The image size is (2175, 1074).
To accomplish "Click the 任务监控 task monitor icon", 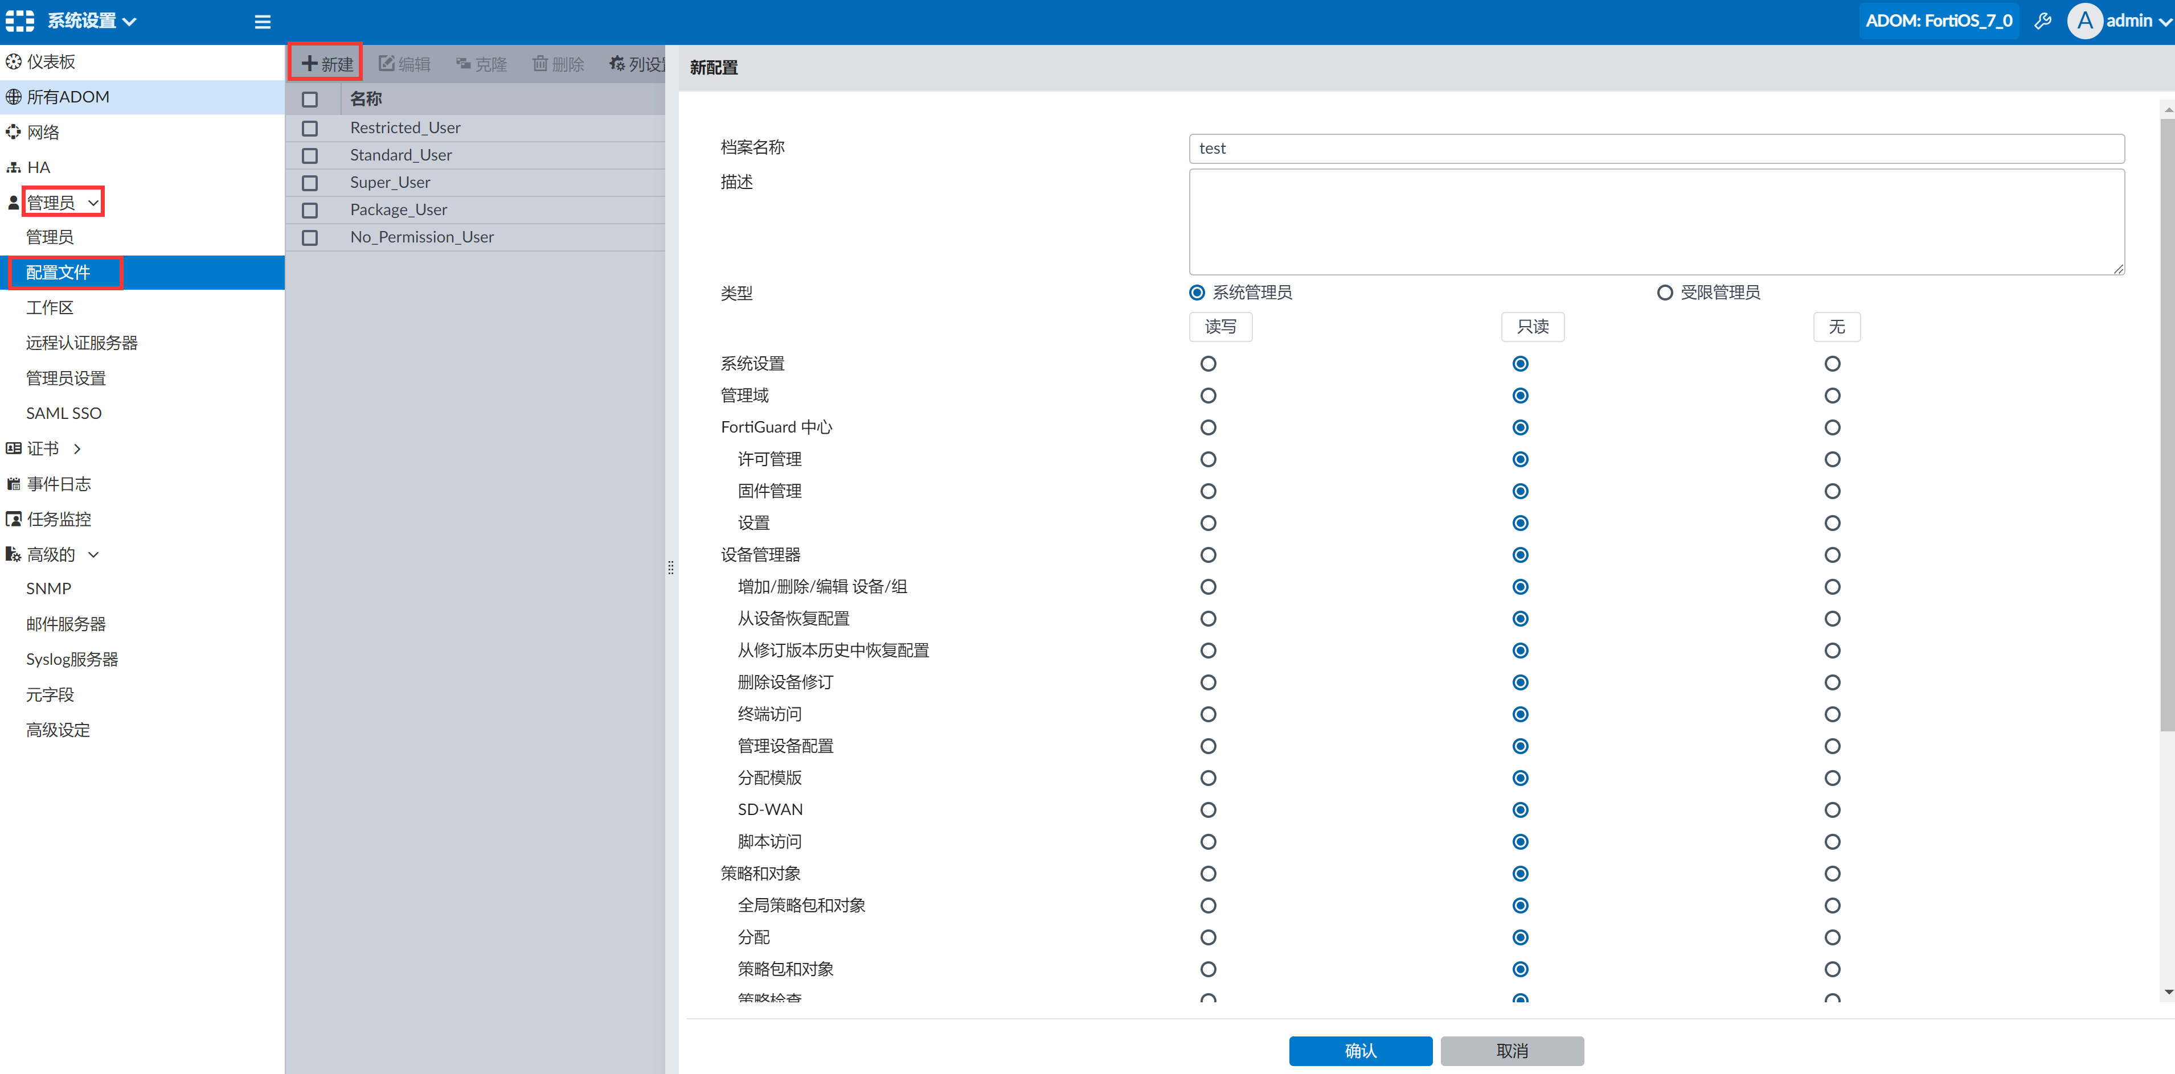I will (14, 520).
